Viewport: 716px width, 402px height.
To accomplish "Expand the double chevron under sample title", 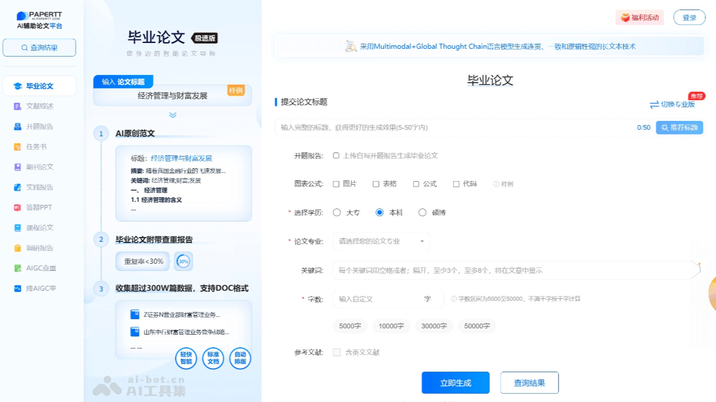I will 172,115.
